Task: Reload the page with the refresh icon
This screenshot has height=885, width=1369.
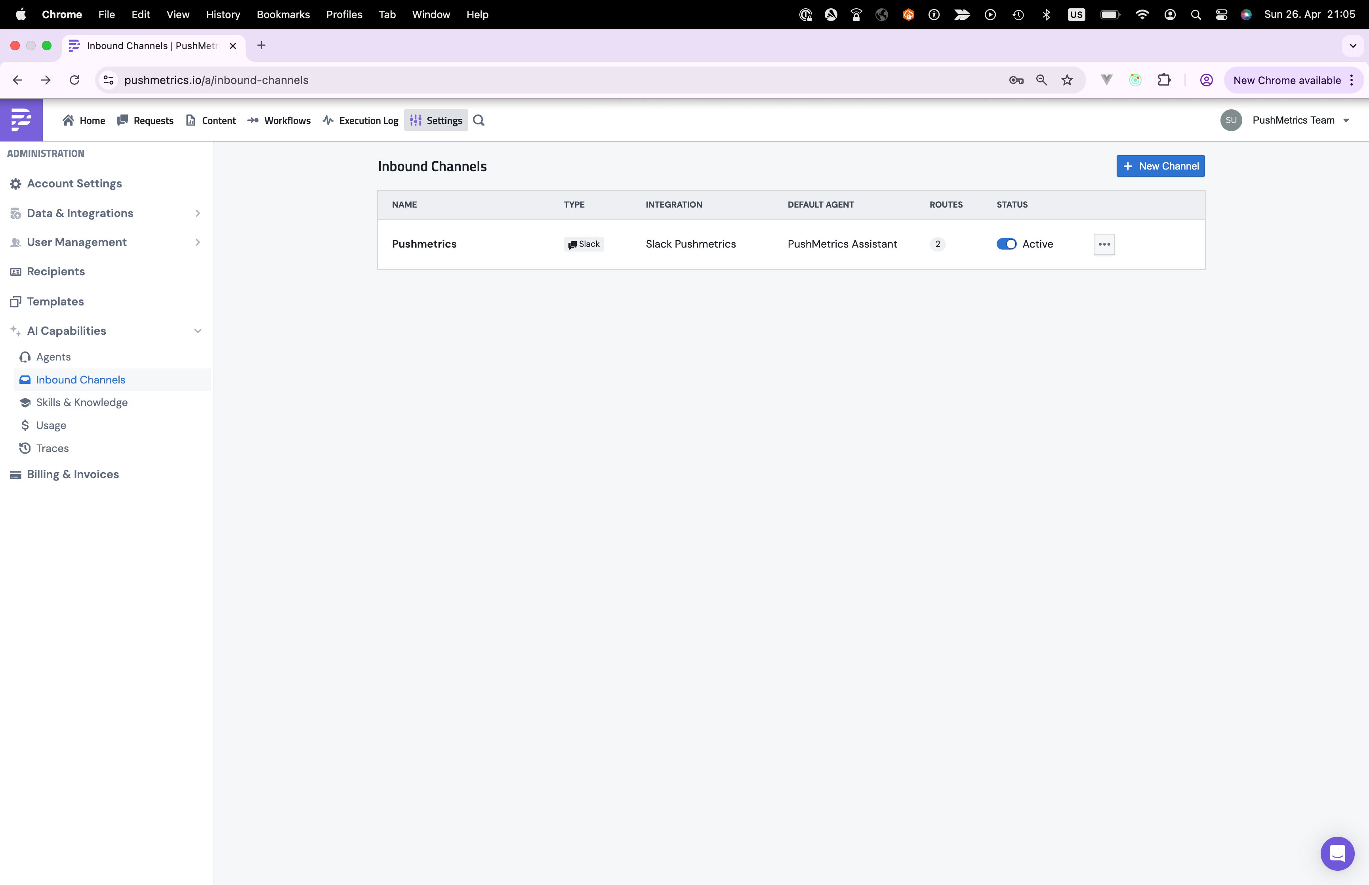Action: (74, 80)
